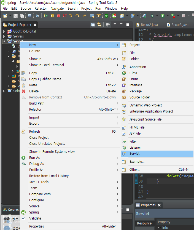Open the Project Explorer view menu triangle
194x230 pixels.
coord(115,24)
